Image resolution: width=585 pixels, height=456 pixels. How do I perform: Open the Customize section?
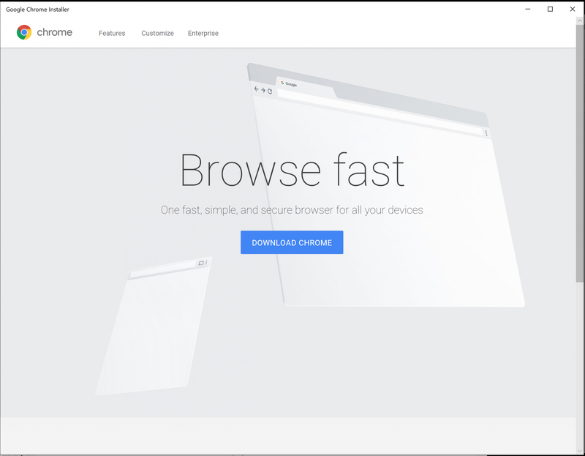157,33
